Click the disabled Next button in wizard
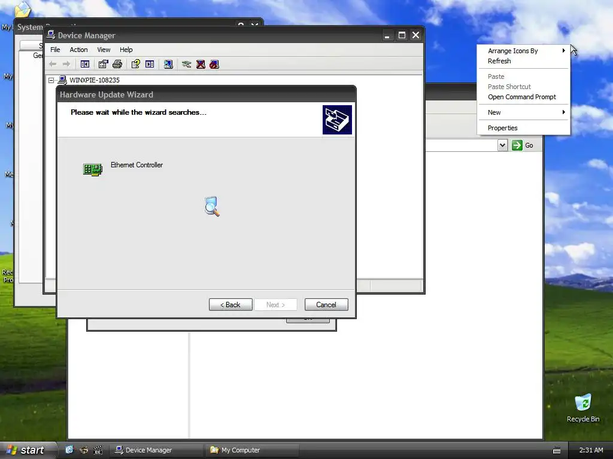 pos(275,305)
